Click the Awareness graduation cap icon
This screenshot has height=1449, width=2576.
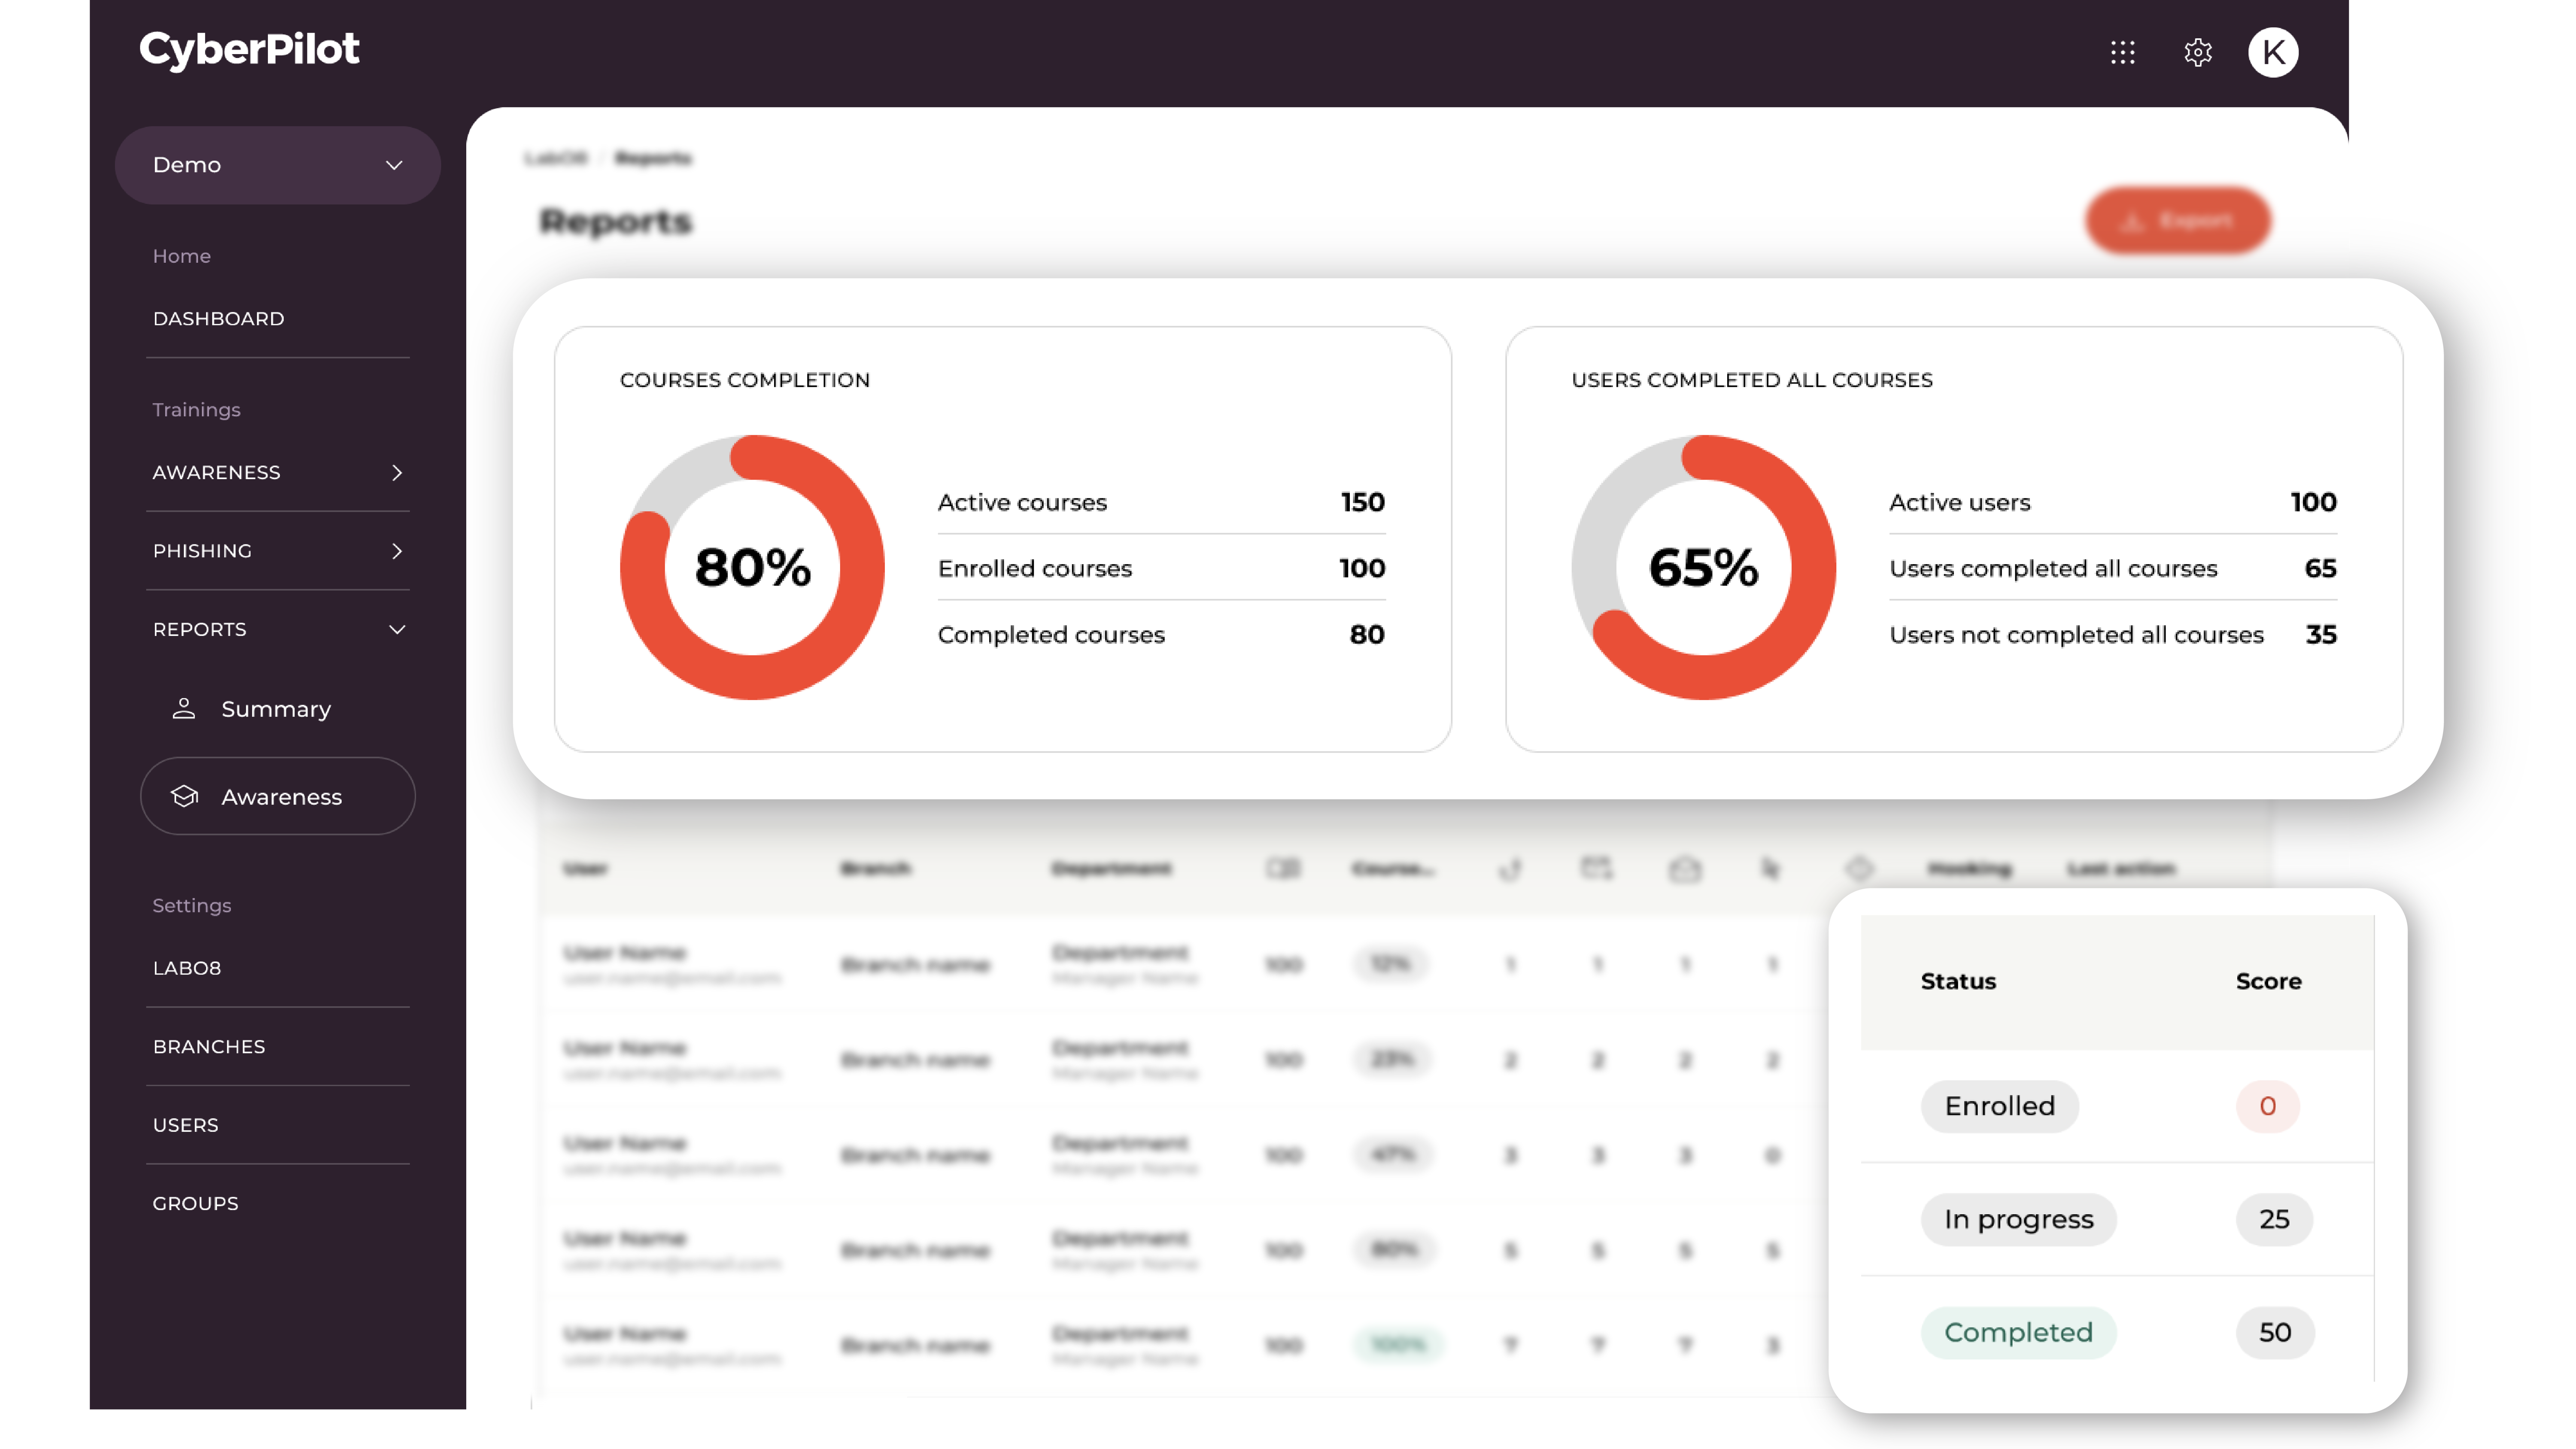coord(184,796)
